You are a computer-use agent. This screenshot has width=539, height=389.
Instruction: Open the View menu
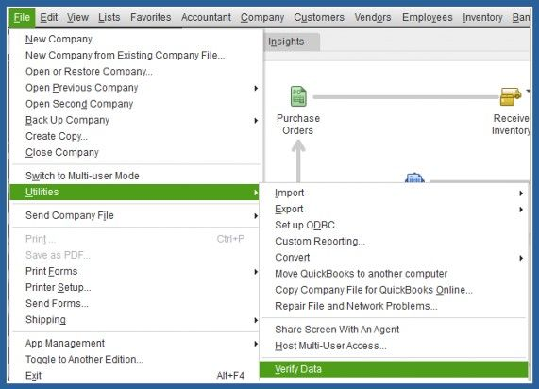coord(77,17)
